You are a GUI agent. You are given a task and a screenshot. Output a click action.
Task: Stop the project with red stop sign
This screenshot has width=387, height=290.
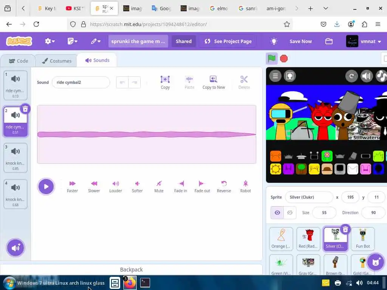tap(284, 59)
